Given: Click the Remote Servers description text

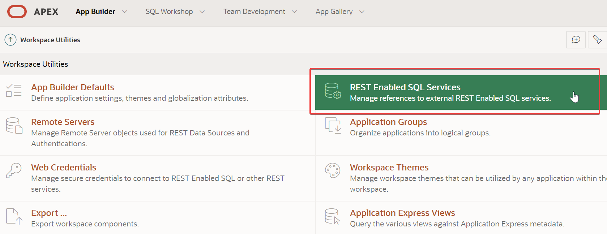Looking at the screenshot, I should (140, 138).
